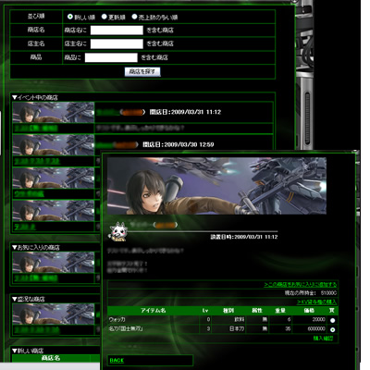Click the add-shop-to-favorites link
Screen dimensions: 370x370
click(x=301, y=284)
